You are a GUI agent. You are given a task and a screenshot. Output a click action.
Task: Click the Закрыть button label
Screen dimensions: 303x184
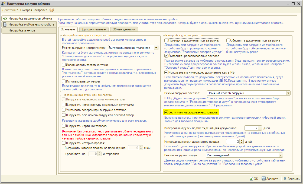click(x=294, y=179)
